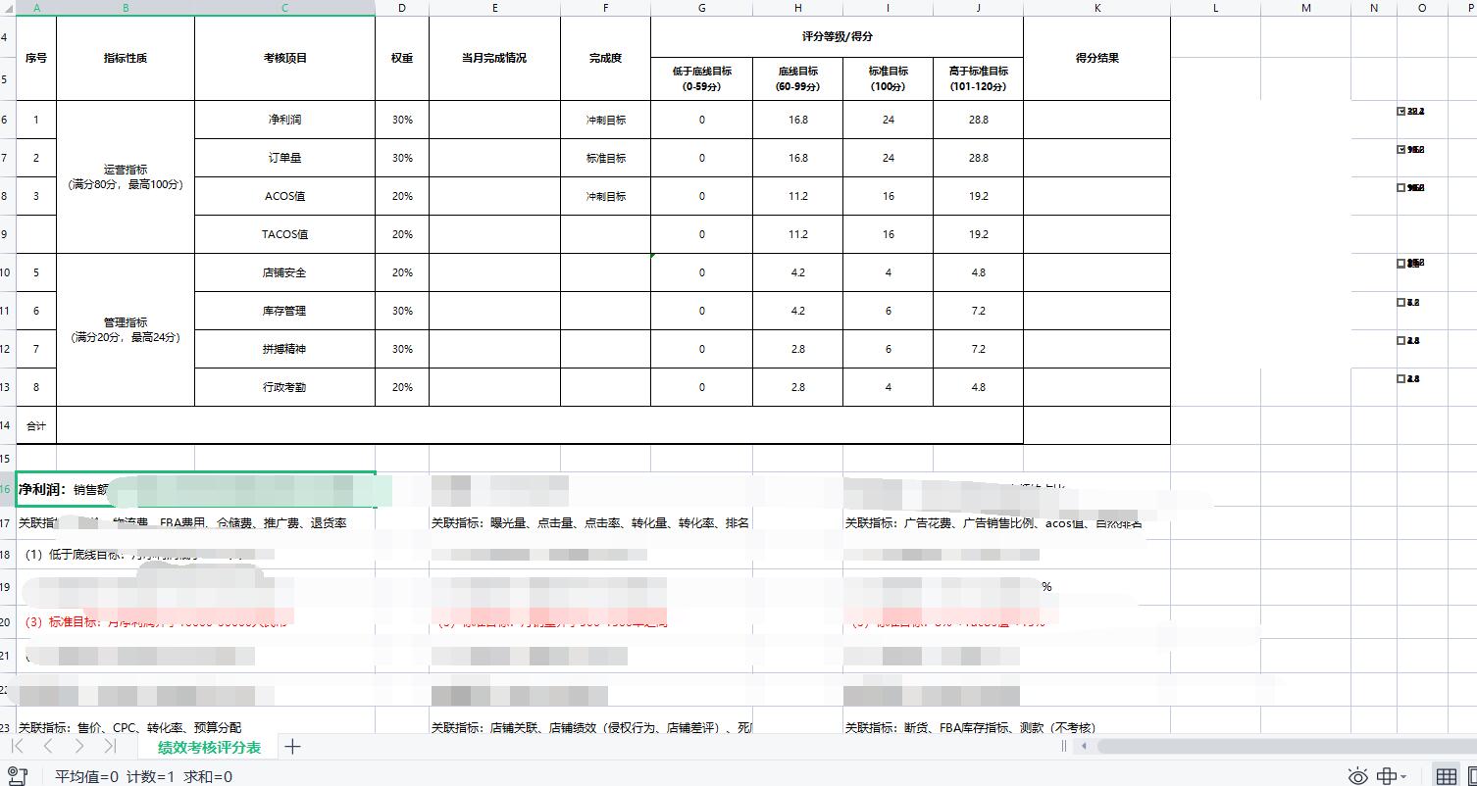The height and width of the screenshot is (786, 1477).
Task: Select 30% weight in the 拼搏精神 row
Action: pos(402,349)
